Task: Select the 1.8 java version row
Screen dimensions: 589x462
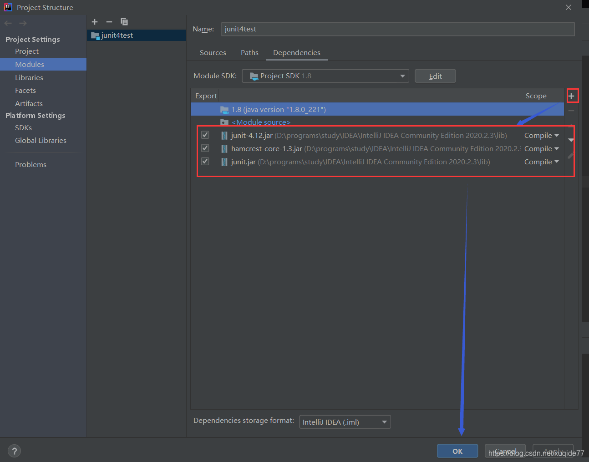Action: tap(377, 109)
